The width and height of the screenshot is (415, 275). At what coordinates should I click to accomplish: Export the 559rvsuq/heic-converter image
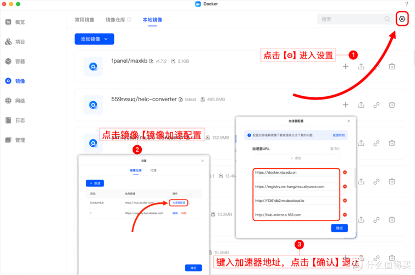(x=361, y=105)
